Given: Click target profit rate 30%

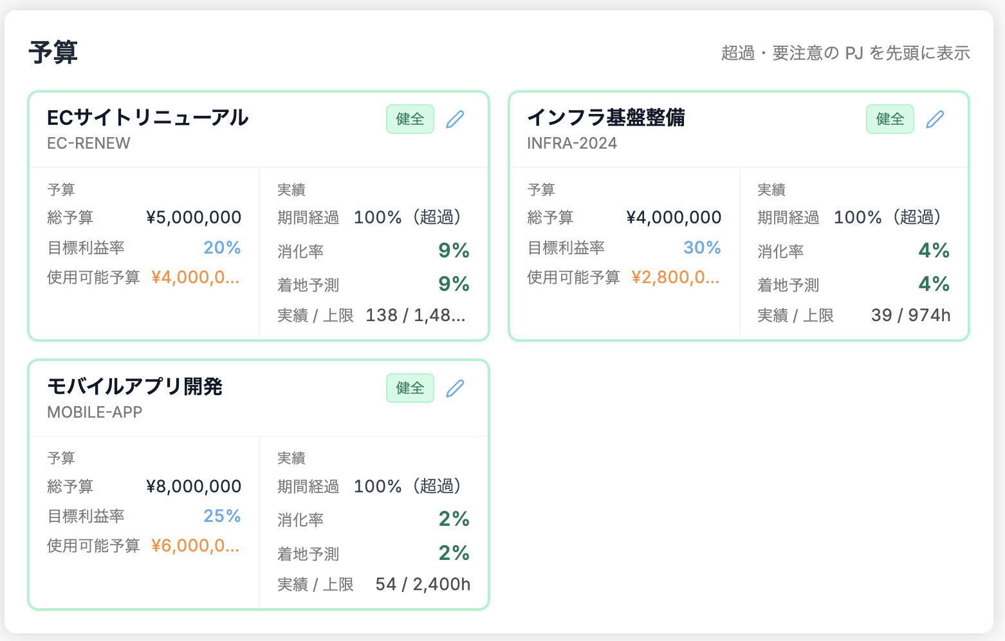Looking at the screenshot, I should pos(702,248).
